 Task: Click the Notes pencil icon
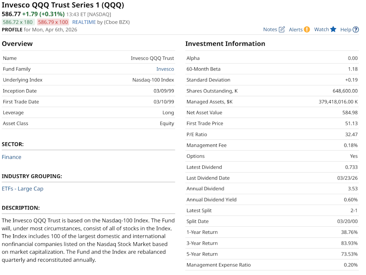[282, 29]
